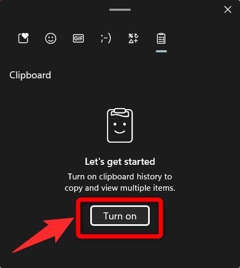This screenshot has height=268, width=240.
Task: Switch to the Emoji smiley tab
Action: point(51,38)
